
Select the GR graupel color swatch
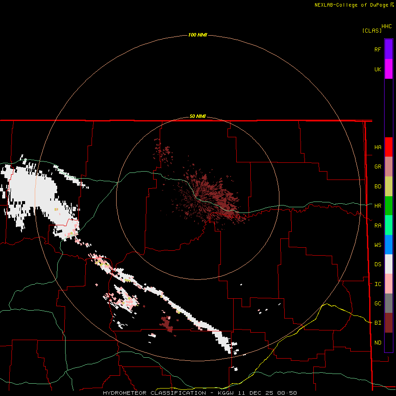tap(389, 167)
